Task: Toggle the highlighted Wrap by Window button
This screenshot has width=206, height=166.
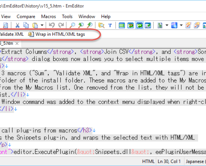Action: point(139,25)
